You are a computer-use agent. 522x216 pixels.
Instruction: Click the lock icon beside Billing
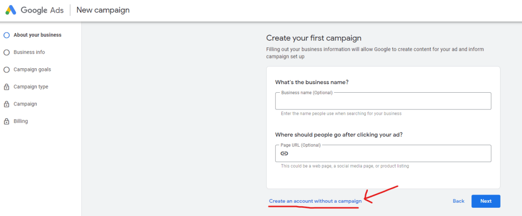pyautogui.click(x=6, y=121)
